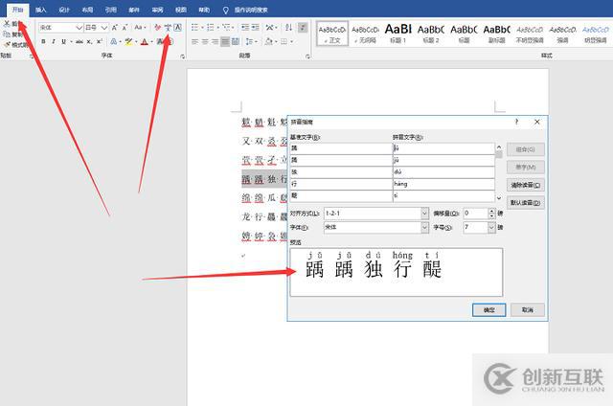Image resolution: width=613 pixels, height=406 pixels.
Task: Open the dialog's font dropdown showing 宋体
Action: coord(424,227)
